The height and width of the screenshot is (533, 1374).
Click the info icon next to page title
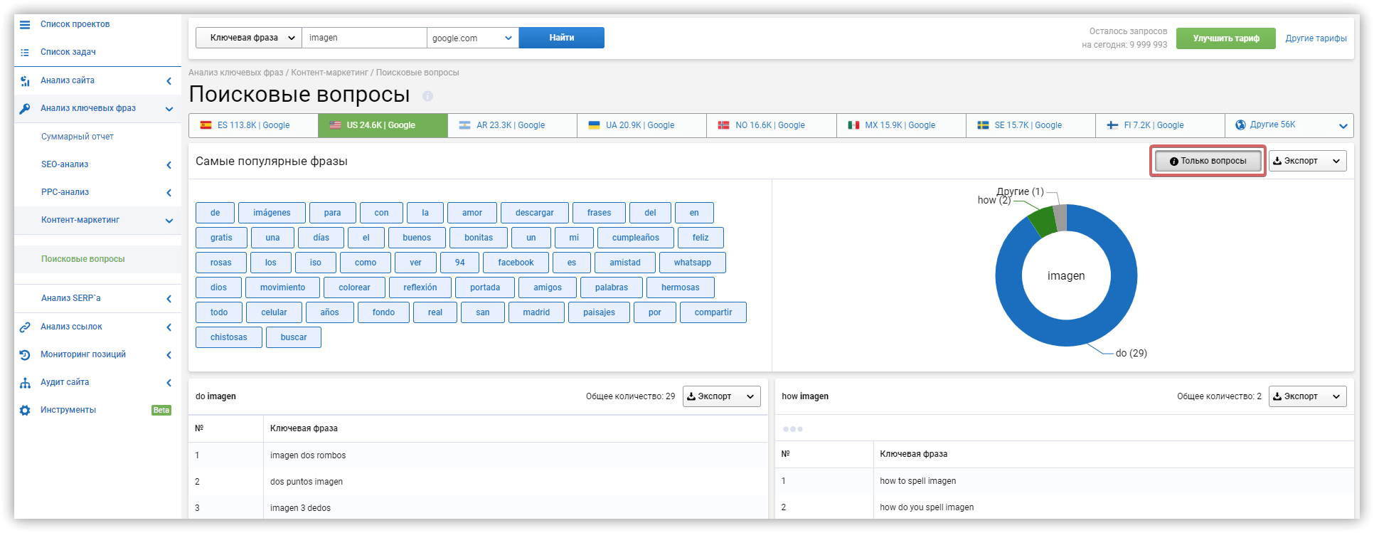pyautogui.click(x=427, y=95)
